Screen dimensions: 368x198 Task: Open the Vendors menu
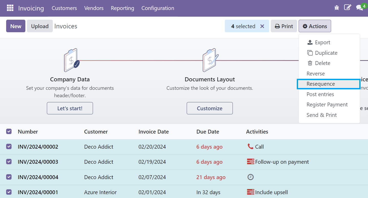[x=94, y=8]
